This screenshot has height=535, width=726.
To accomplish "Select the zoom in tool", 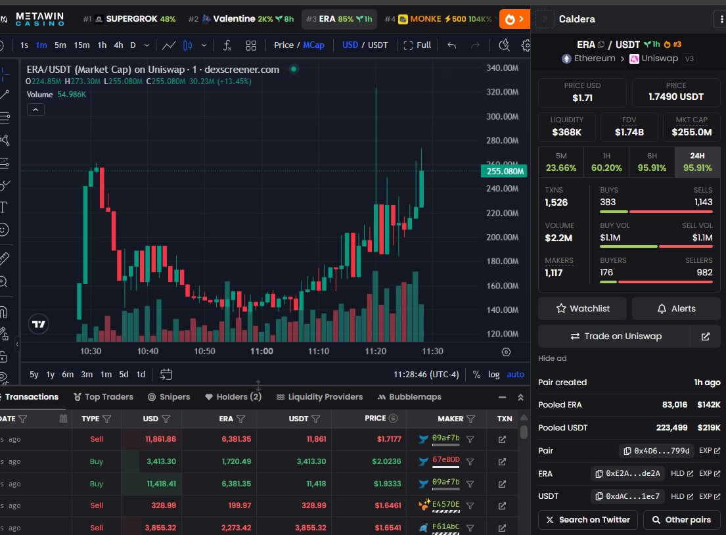I will (4, 281).
